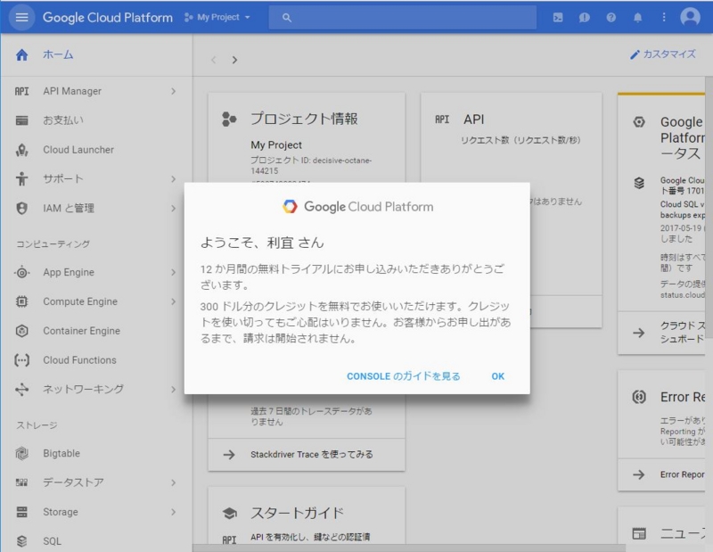Expand the App Engine submenu chevron
Image resolution: width=713 pixels, height=552 pixels.
coord(173,273)
